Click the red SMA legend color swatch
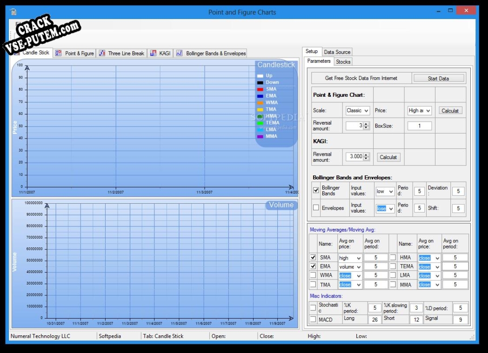 pos(260,89)
